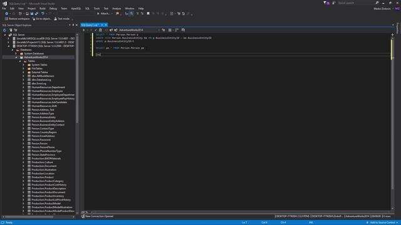Click the estimated execution plan icon

[x=100, y=30]
